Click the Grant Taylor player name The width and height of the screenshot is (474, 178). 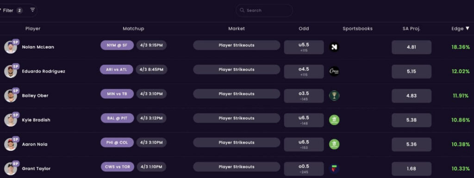click(36, 169)
